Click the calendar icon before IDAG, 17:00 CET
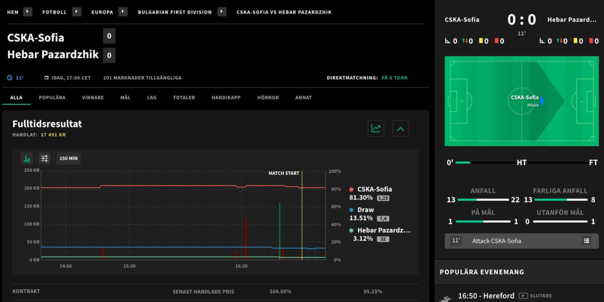The width and height of the screenshot is (604, 302). click(x=46, y=78)
